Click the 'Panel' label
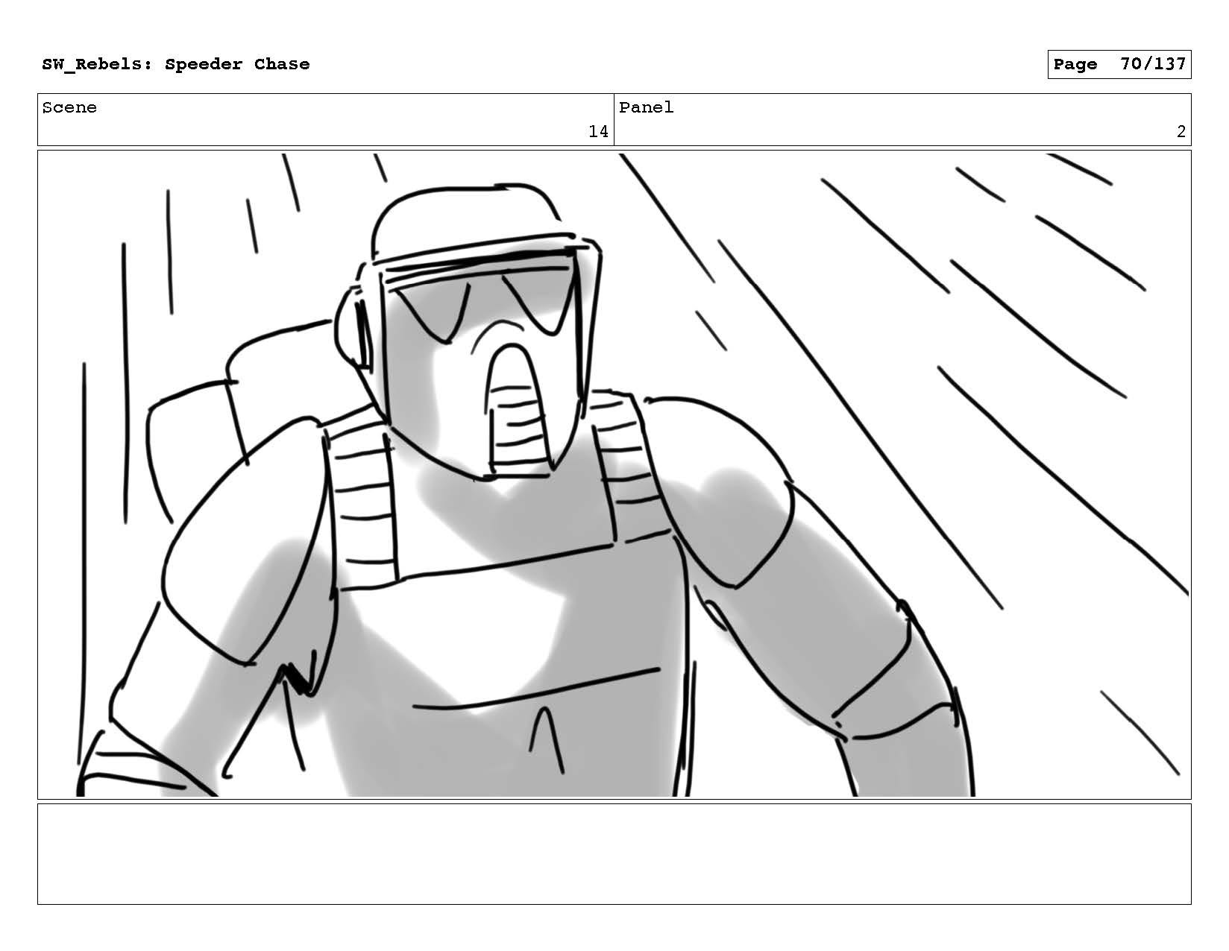1229x951 pixels. point(646,108)
